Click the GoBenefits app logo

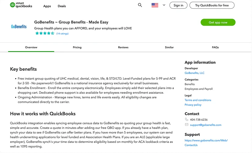[19, 27]
